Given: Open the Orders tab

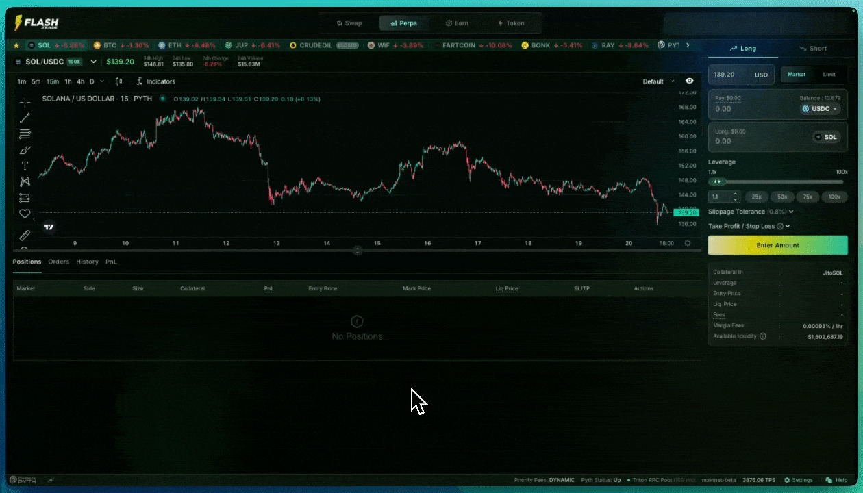Looking at the screenshot, I should (x=58, y=262).
